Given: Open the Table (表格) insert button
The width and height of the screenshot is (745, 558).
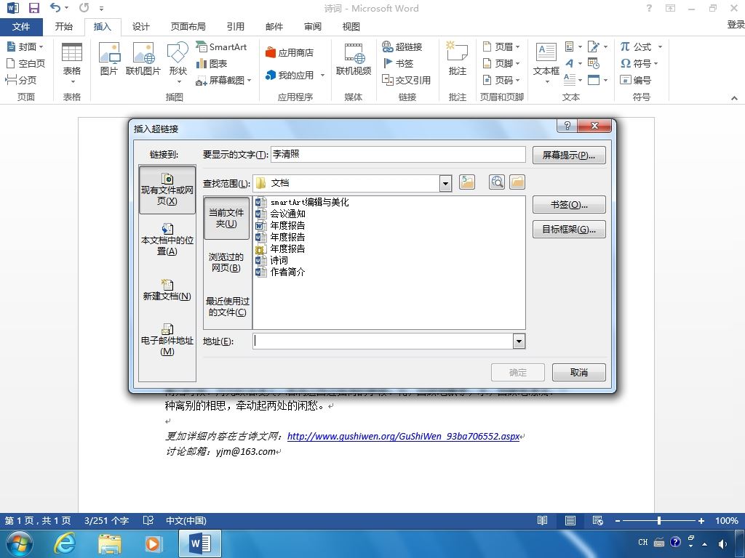Looking at the screenshot, I should 72,64.
